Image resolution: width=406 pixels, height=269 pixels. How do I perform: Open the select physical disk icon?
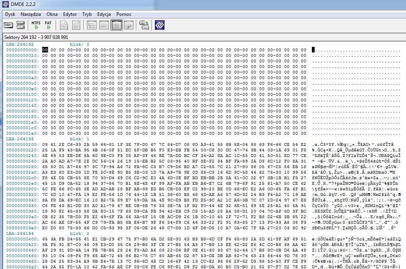8,25
